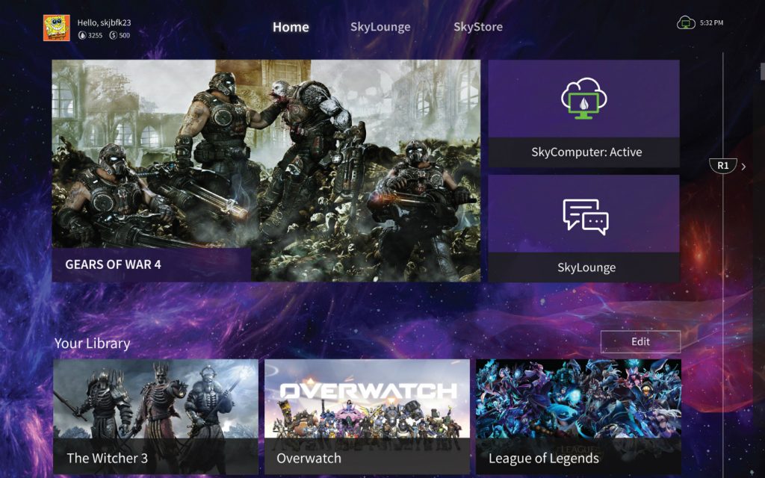Open the SkyLounge tab in the top navigation

(380, 27)
